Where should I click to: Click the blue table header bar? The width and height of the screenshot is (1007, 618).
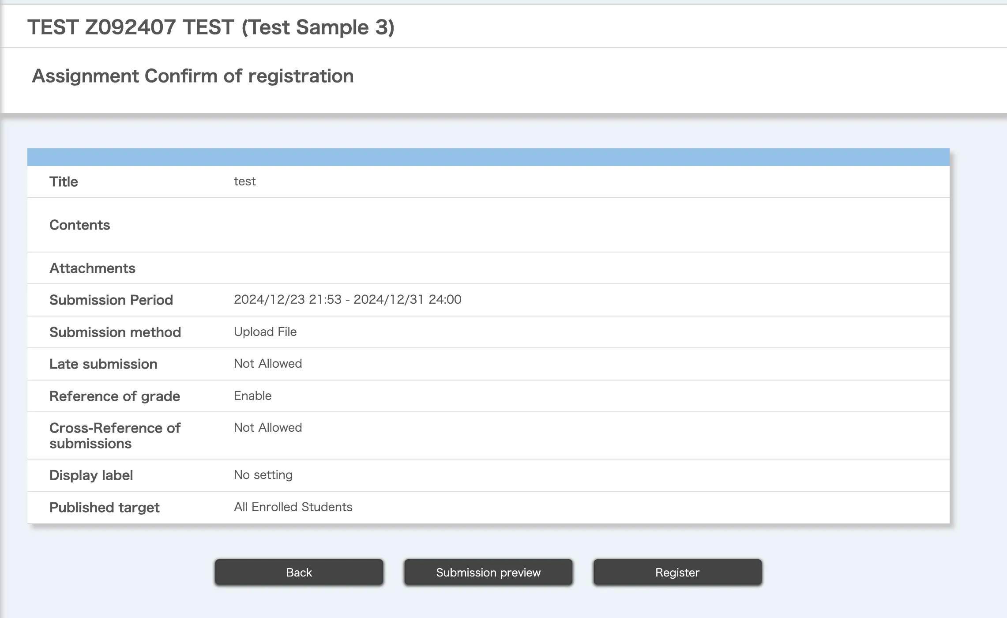[488, 157]
